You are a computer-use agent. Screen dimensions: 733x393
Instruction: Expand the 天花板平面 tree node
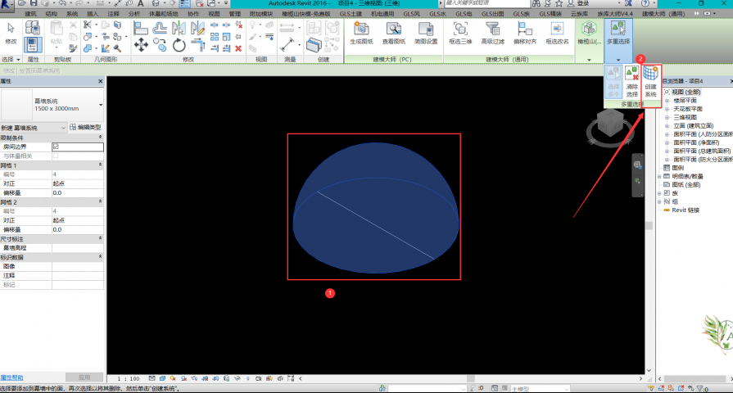(667, 109)
